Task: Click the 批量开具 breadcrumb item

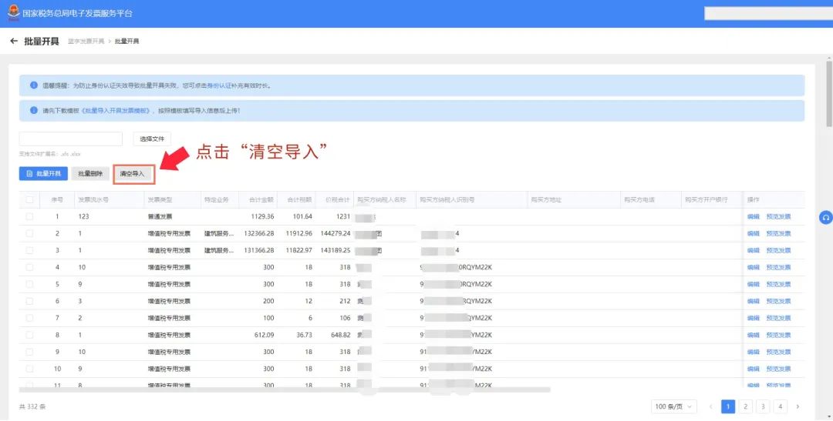Action: [127, 42]
